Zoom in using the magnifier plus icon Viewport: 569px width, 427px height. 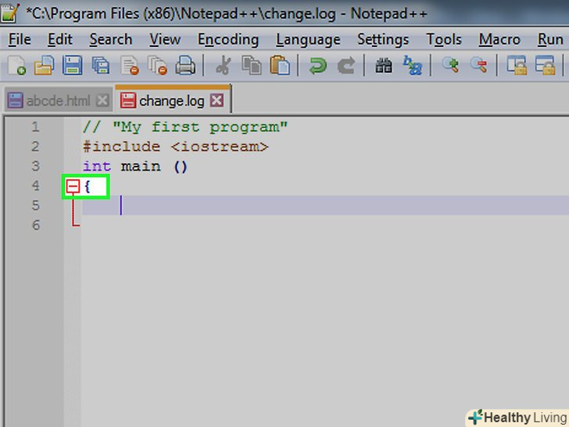pos(450,66)
